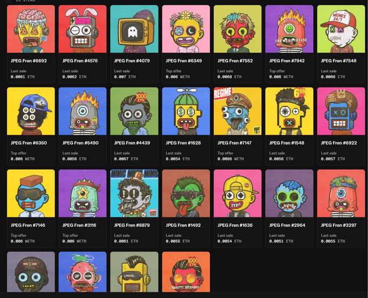Viewport: 368px width, 298px height.
Task: Select the JPEG Fren #1548 name
Action: coord(287,143)
